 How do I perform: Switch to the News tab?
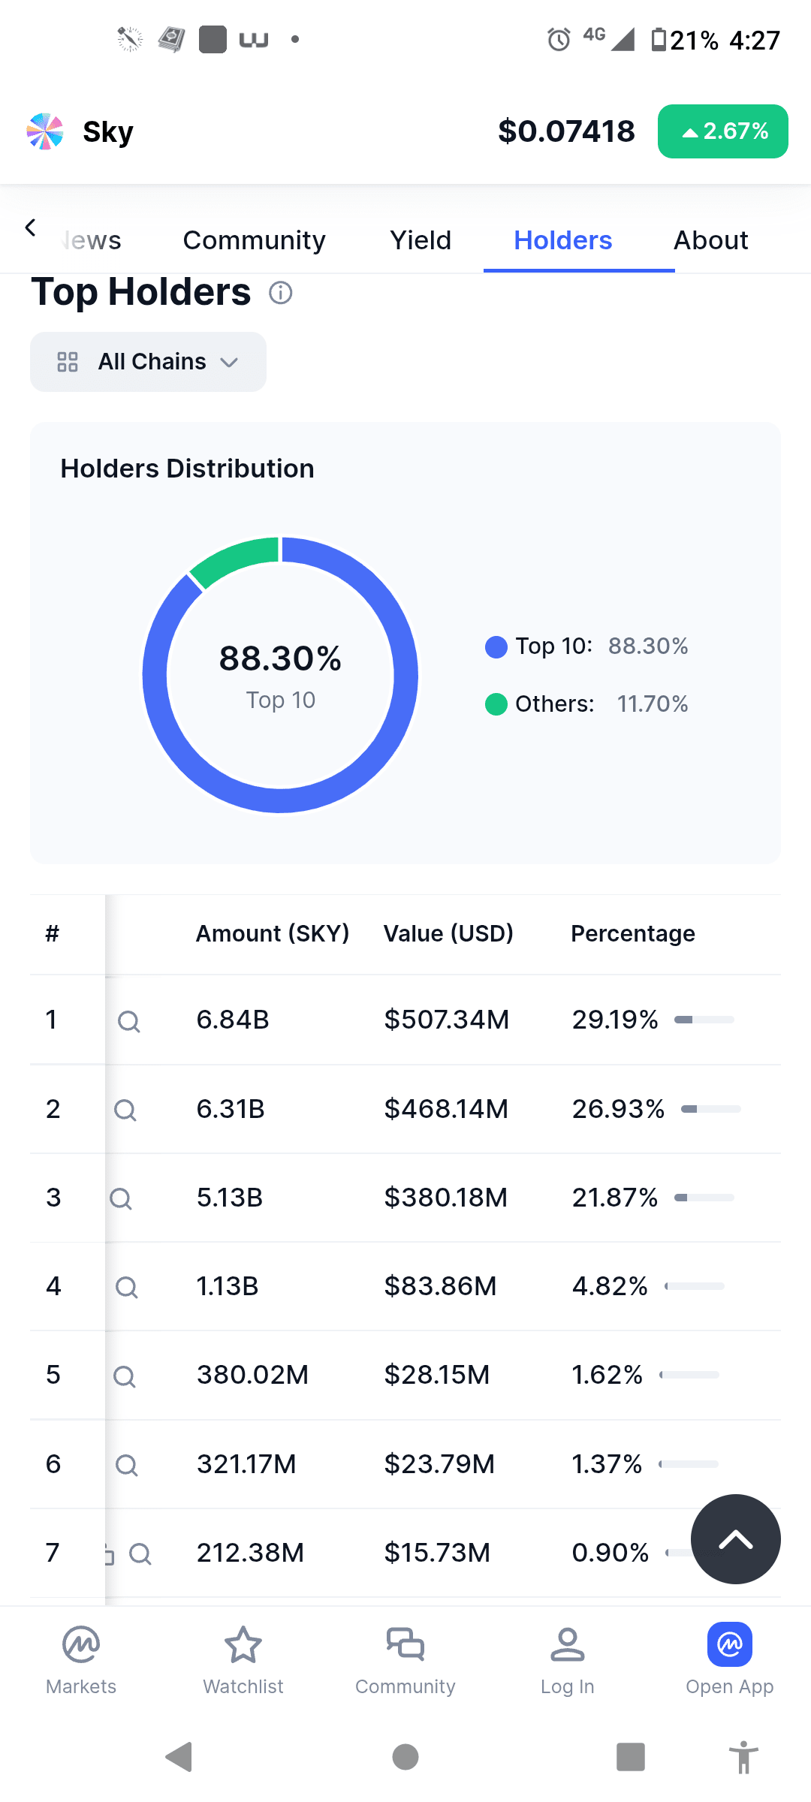pos(92,240)
